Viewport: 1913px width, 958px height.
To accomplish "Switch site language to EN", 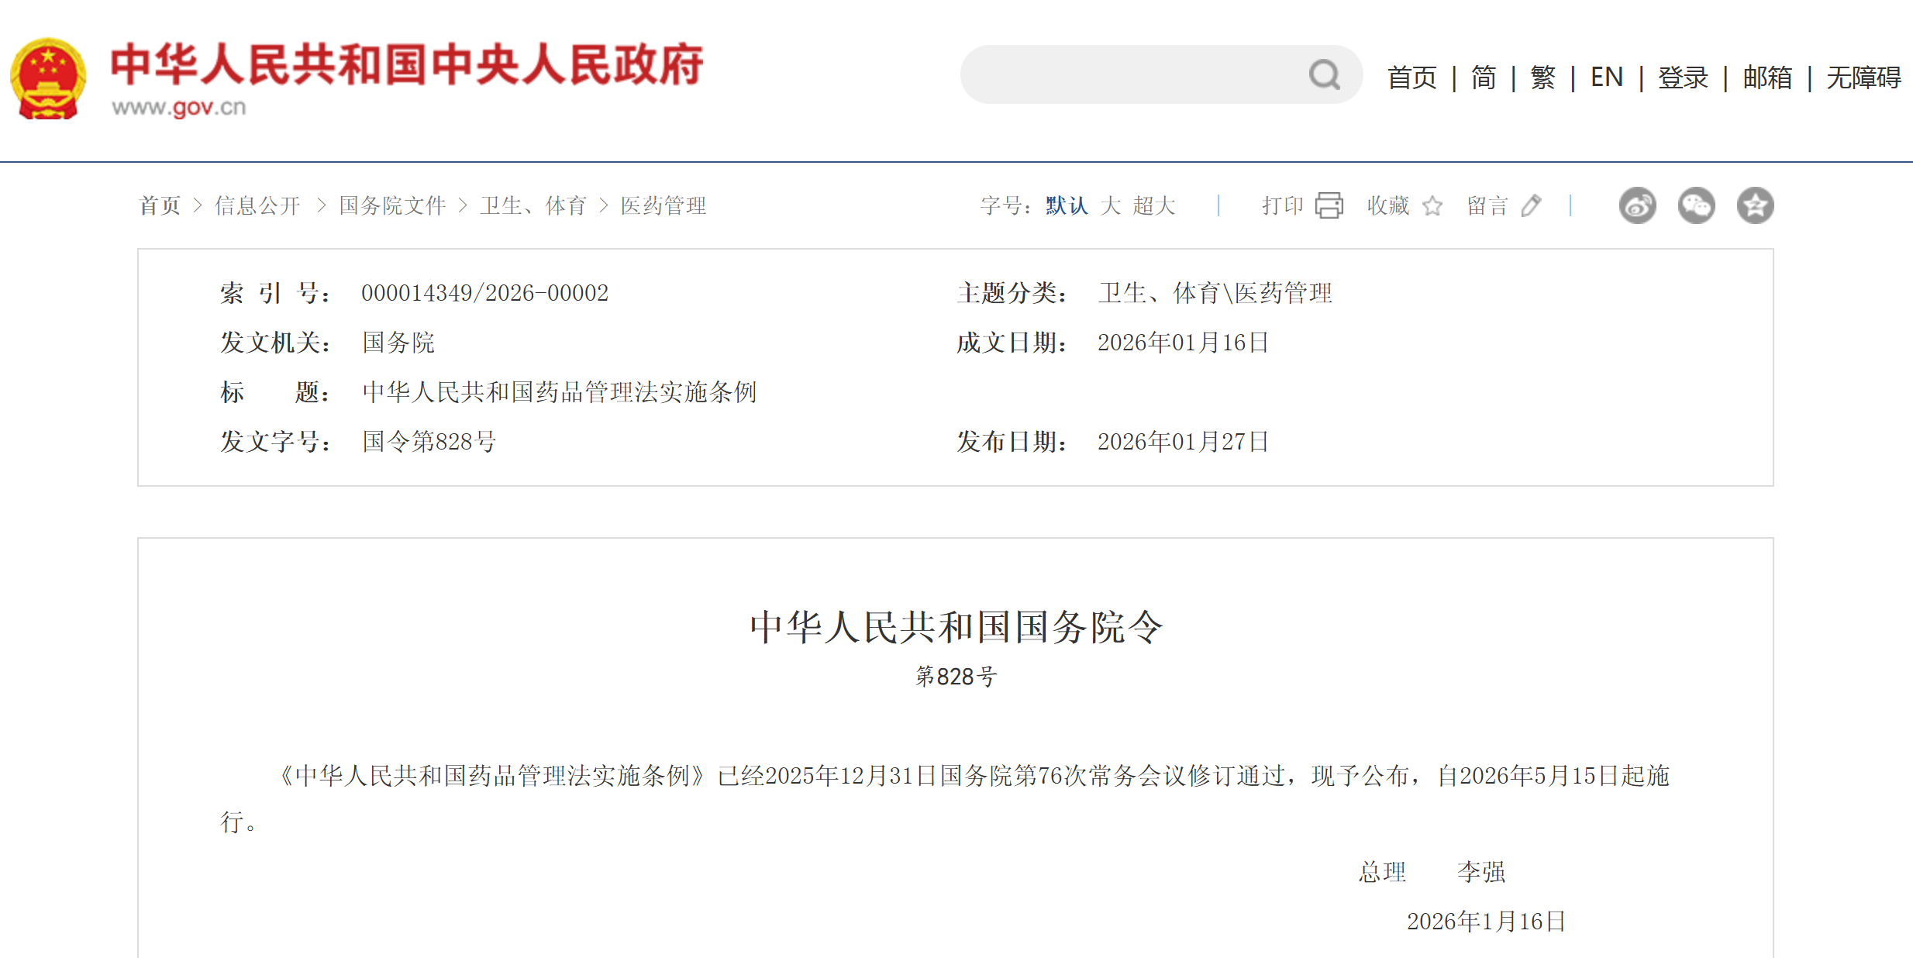I will 1606,78.
